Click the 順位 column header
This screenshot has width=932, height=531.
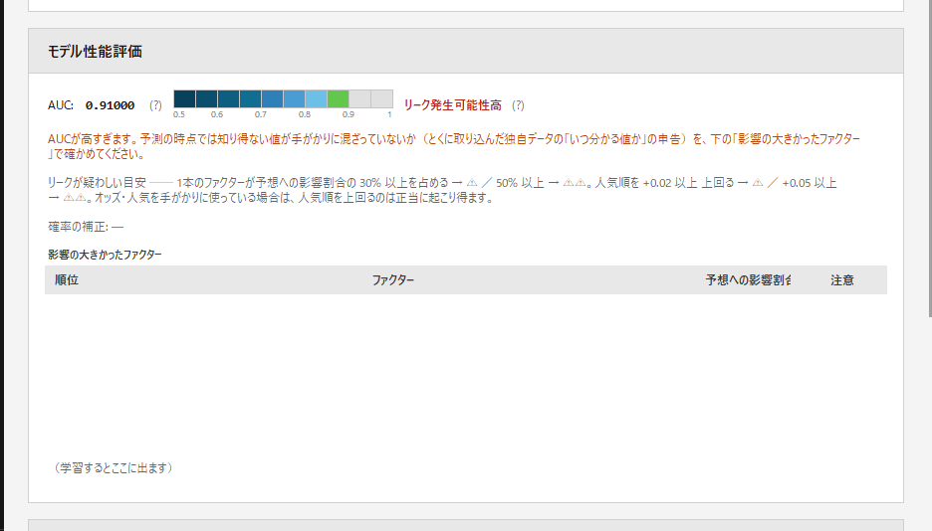[x=67, y=280]
